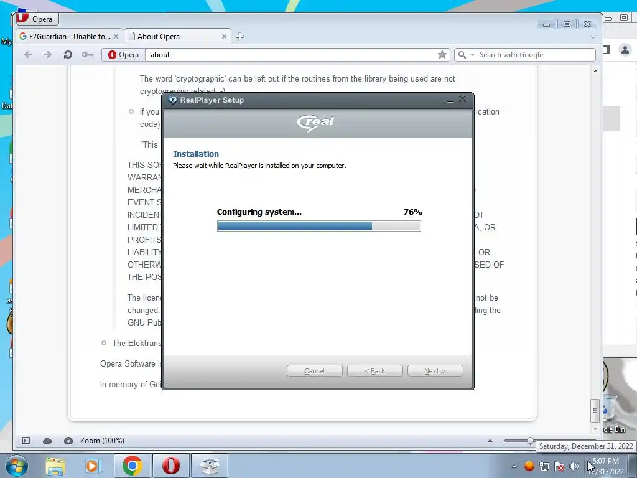The image size is (637, 478).
Task: Click the user profile icon in background window
Action: 625,50
